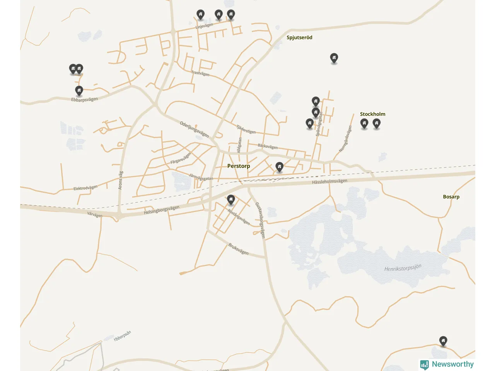
Task: Select the Spjutseröd place label
Action: tap(299, 37)
